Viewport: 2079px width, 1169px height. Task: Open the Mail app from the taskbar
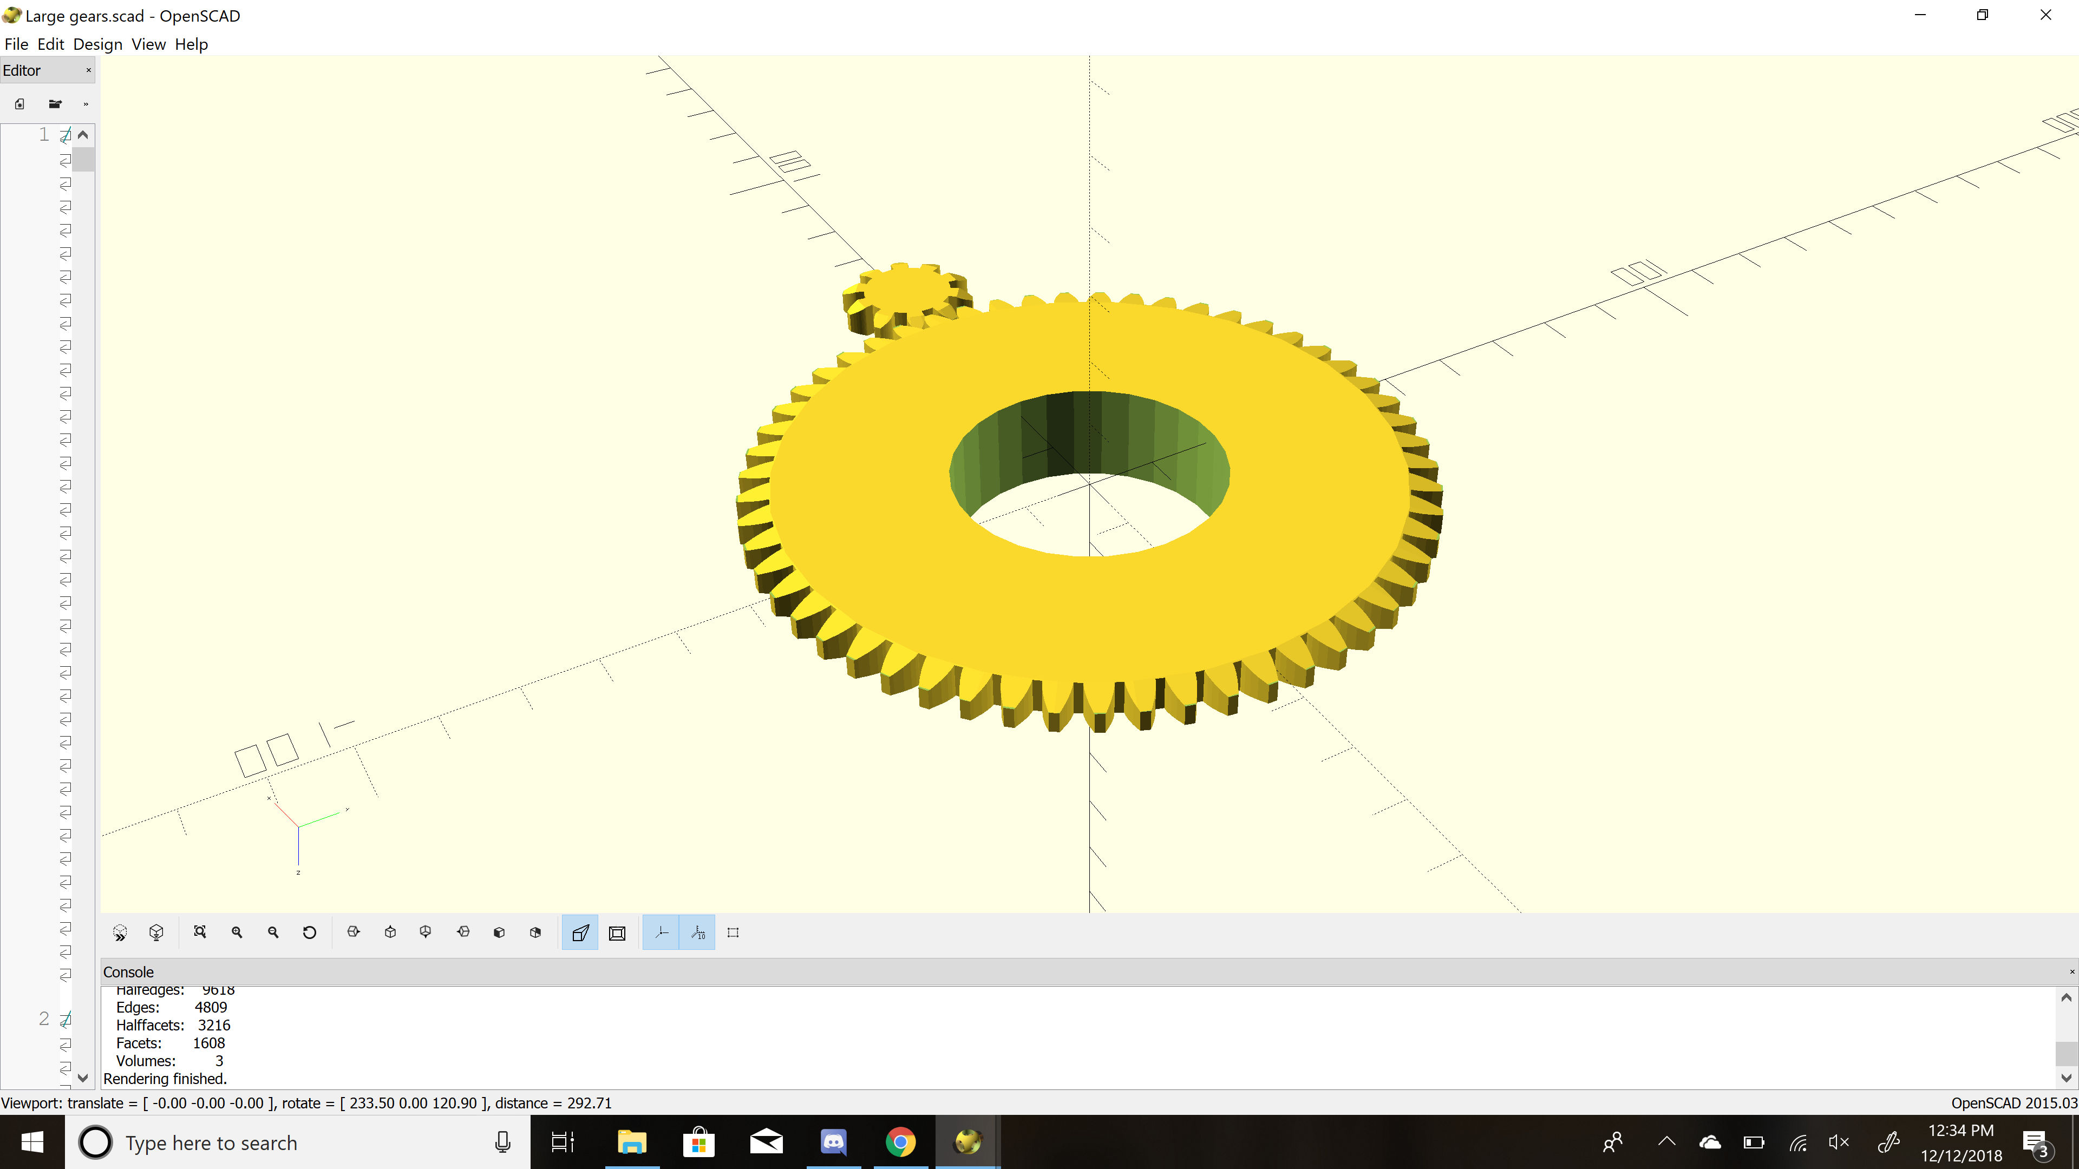tap(766, 1142)
